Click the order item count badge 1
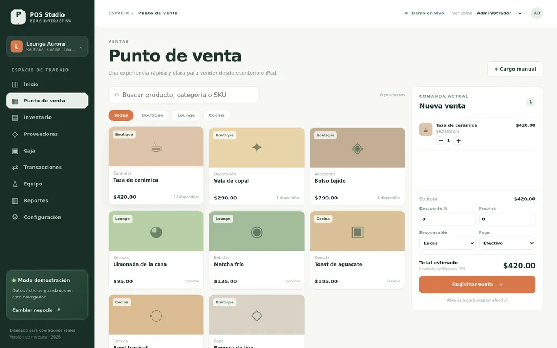The image size is (557, 348). coord(530,102)
